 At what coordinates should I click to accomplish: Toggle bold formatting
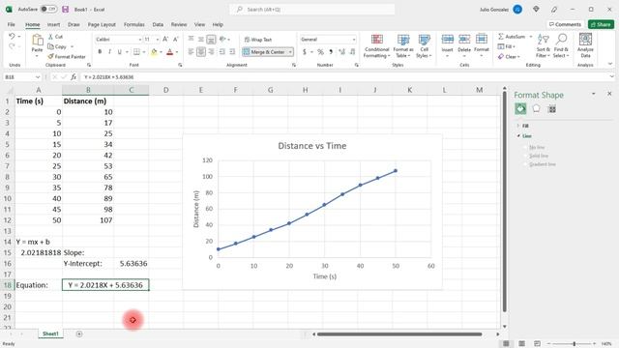click(x=100, y=51)
